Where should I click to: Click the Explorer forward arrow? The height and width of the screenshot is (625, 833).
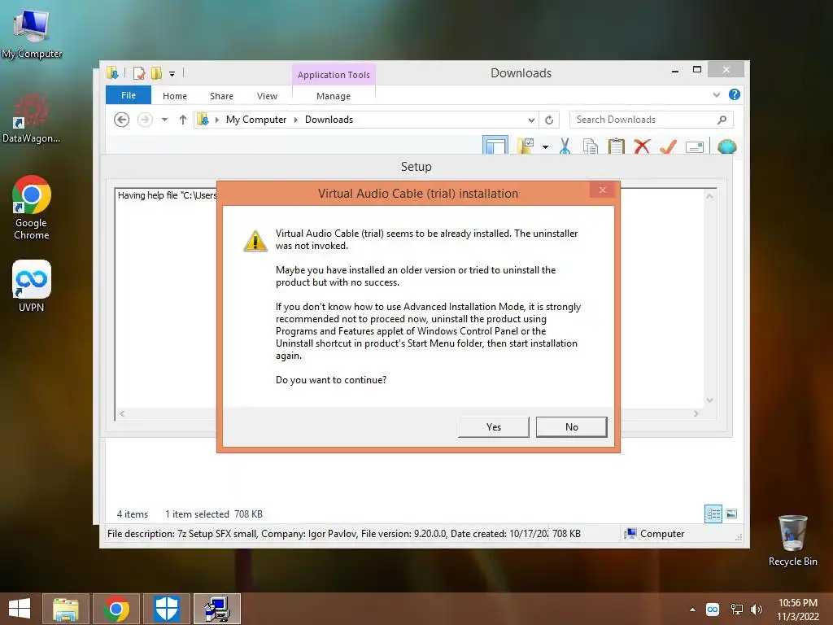pos(145,120)
